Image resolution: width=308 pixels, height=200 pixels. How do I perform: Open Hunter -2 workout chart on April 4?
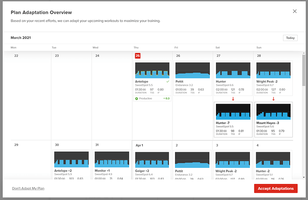273,160
